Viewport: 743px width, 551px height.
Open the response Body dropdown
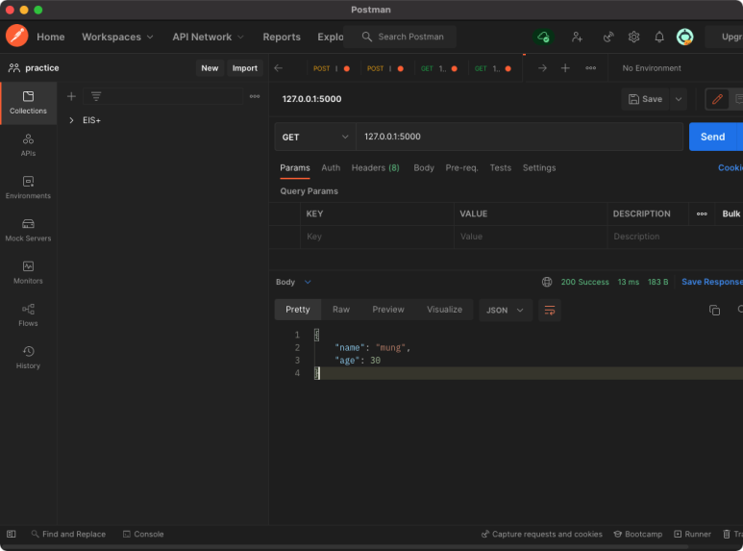coord(293,282)
